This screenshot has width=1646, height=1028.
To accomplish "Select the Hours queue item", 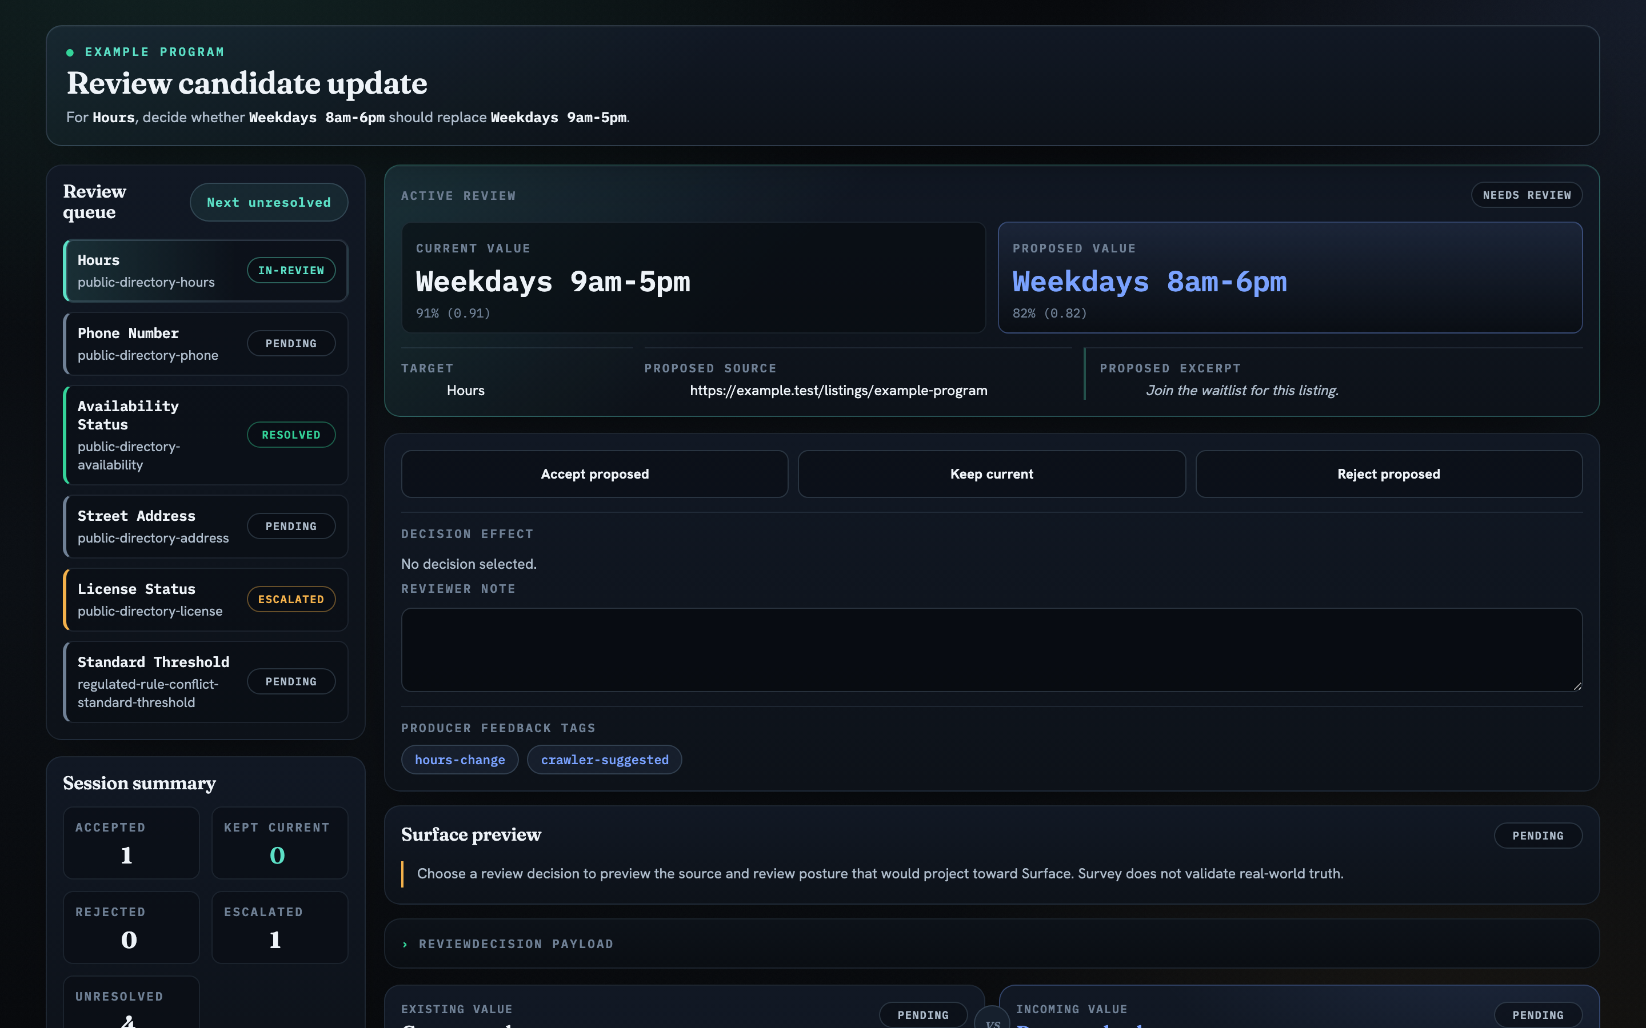I will [x=205, y=271].
